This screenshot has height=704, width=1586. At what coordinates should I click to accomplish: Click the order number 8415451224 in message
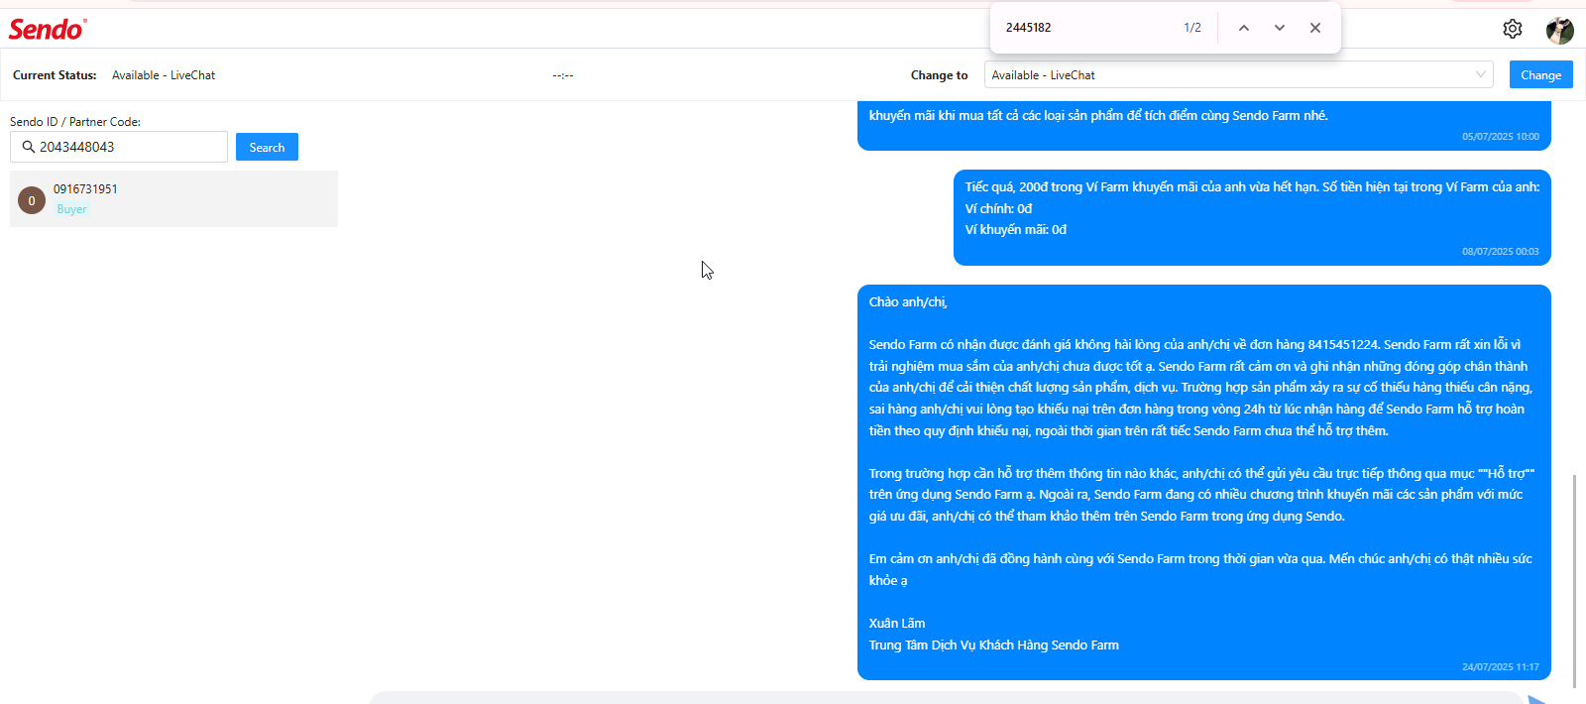[x=1343, y=345]
